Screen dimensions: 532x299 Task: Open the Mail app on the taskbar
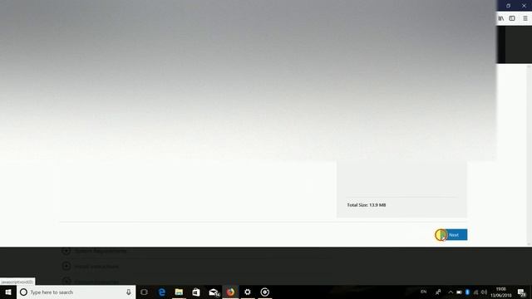click(x=214, y=292)
